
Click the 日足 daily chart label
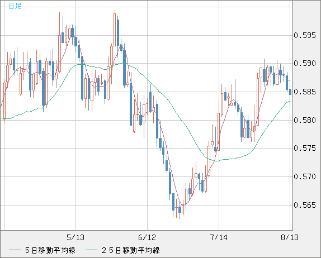coord(15,6)
